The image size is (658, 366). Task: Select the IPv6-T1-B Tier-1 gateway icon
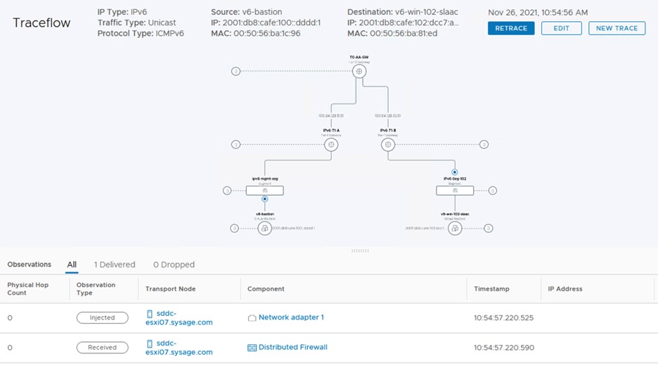click(387, 144)
